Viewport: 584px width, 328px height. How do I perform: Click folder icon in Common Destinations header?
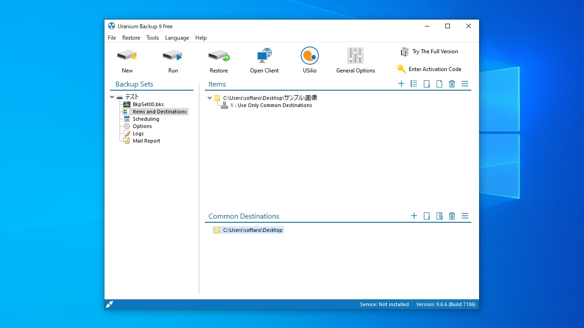(x=427, y=216)
